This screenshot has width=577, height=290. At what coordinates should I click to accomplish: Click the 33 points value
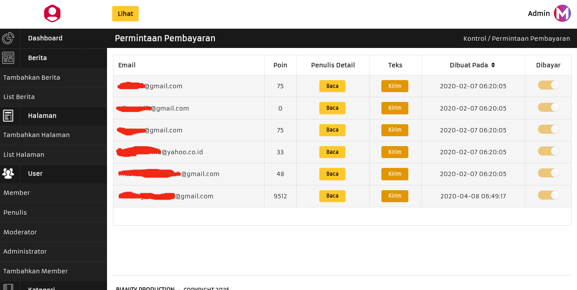pyautogui.click(x=280, y=152)
